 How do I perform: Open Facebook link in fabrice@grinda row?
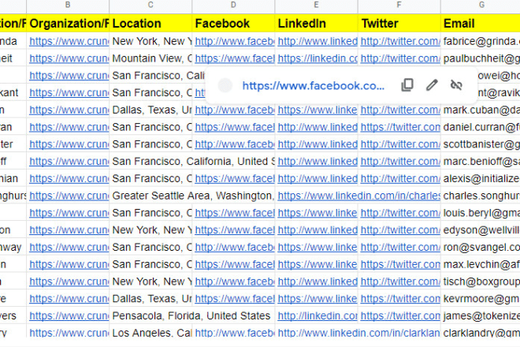tap(235, 41)
